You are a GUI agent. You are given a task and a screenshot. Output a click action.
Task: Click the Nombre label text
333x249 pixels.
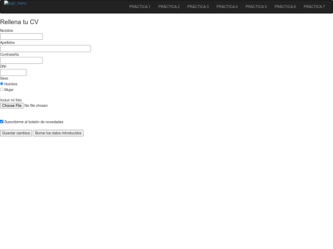[6, 31]
